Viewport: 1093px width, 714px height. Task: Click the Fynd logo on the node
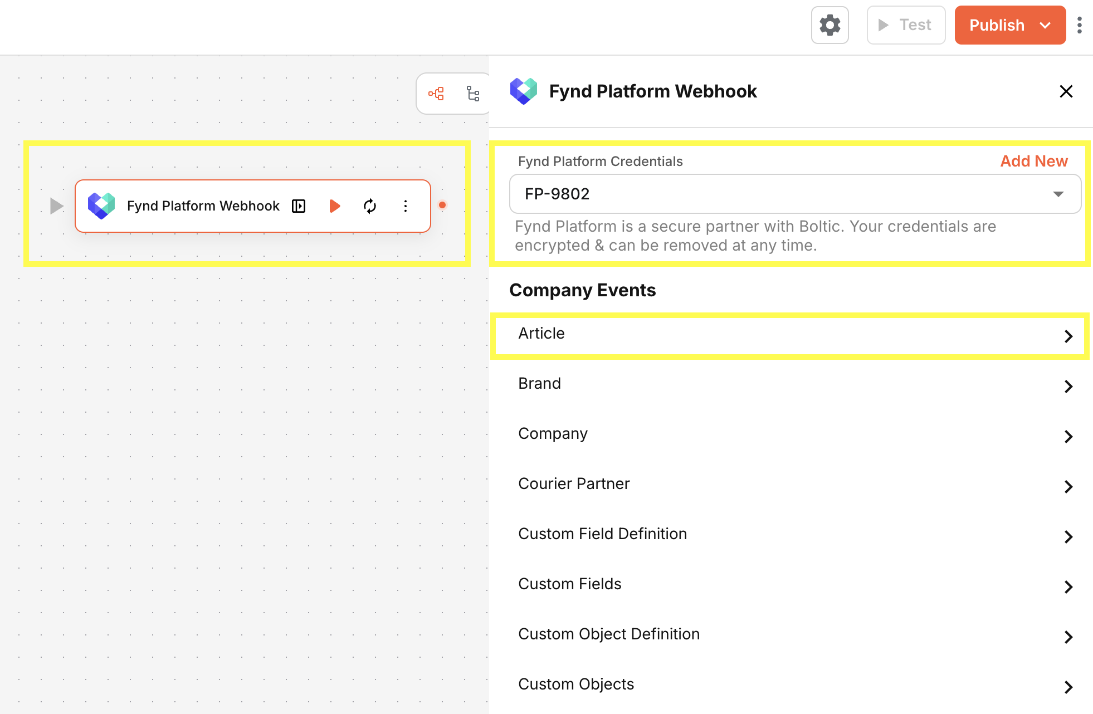pyautogui.click(x=101, y=206)
